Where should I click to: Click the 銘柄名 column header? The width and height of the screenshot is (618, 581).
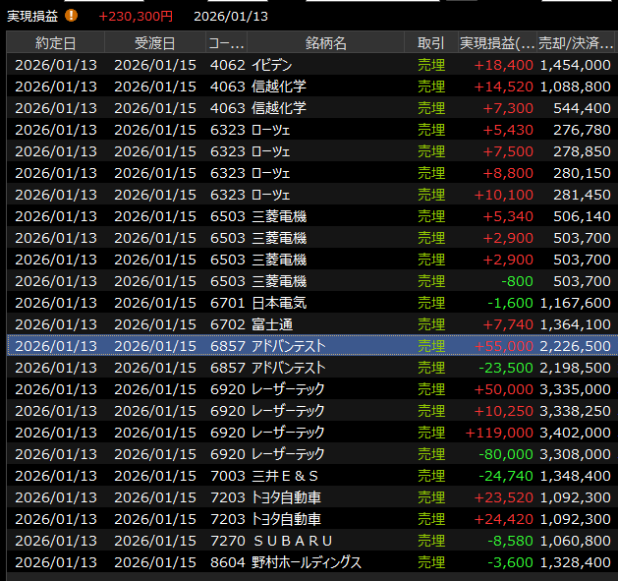(325, 43)
